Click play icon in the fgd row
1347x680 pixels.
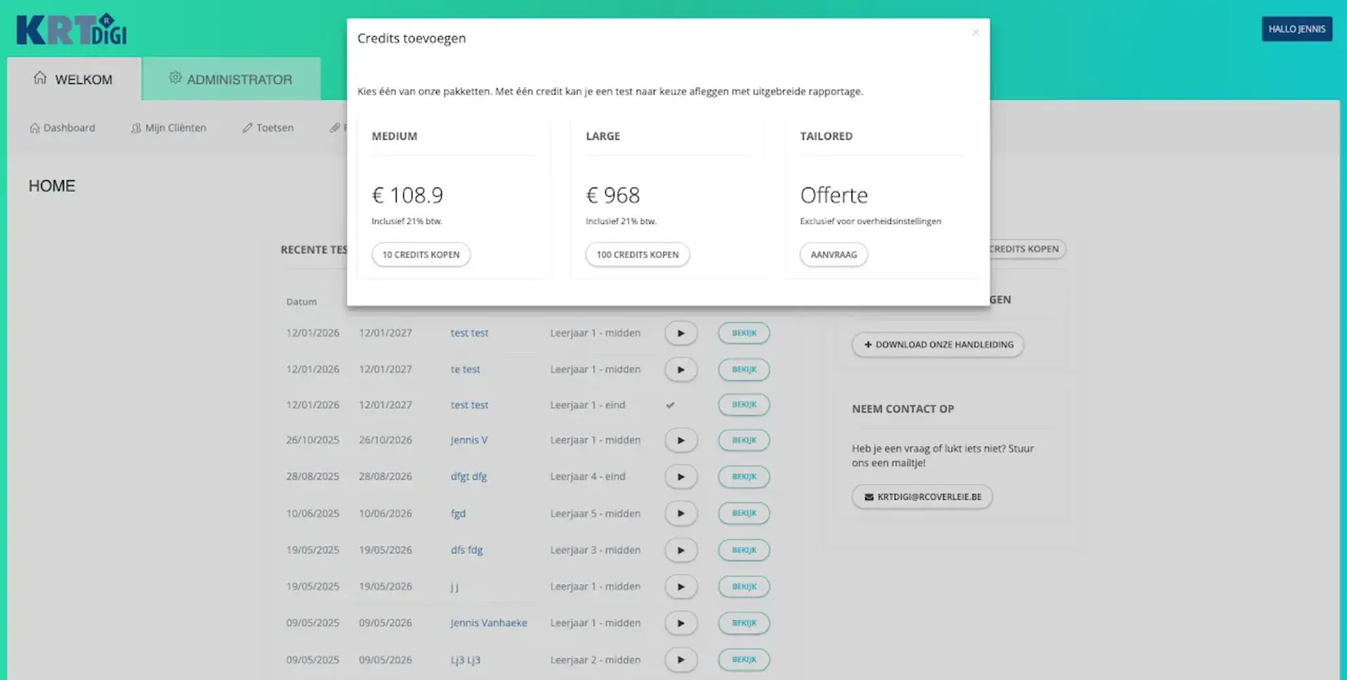click(x=681, y=513)
